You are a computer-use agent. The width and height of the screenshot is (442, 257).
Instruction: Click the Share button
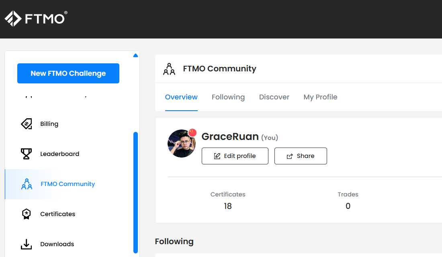[301, 156]
